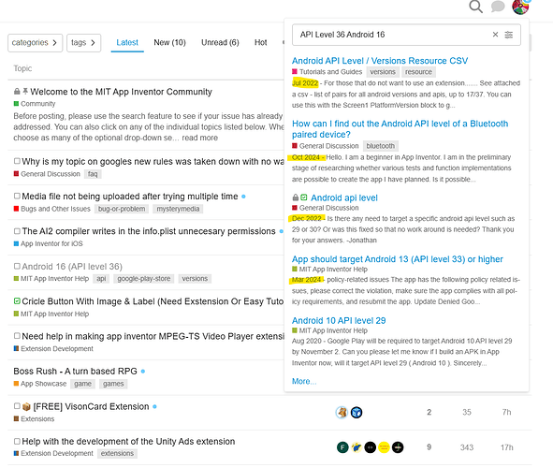Open Android 10 API level 29 result
Screen dimensions: 553x468
(x=339, y=321)
